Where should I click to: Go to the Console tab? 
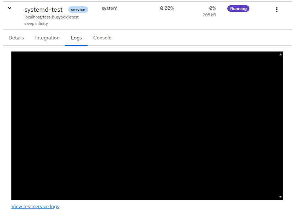click(102, 38)
